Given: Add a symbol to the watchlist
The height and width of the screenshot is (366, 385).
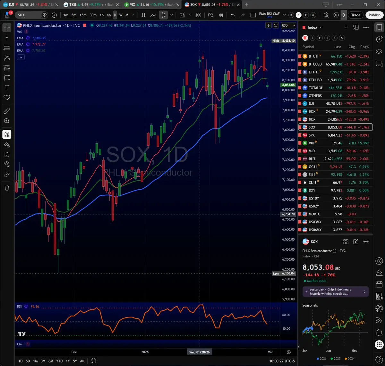Looking at the screenshot, I should click(346, 27).
